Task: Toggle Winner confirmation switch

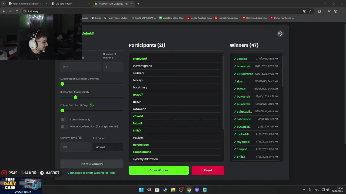Action: click(x=64, y=127)
